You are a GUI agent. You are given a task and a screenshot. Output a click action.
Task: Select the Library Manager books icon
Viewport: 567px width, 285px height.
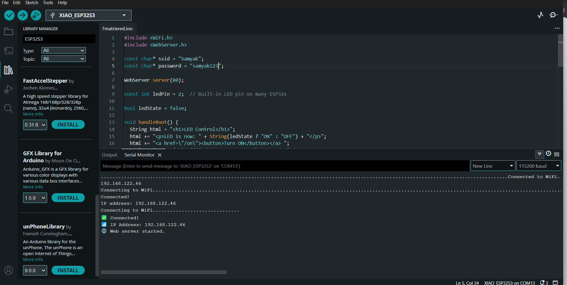(9, 70)
